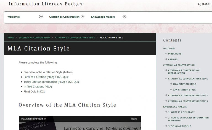Open MLA CITATION STYLE in Contents sidebar

[184, 84]
